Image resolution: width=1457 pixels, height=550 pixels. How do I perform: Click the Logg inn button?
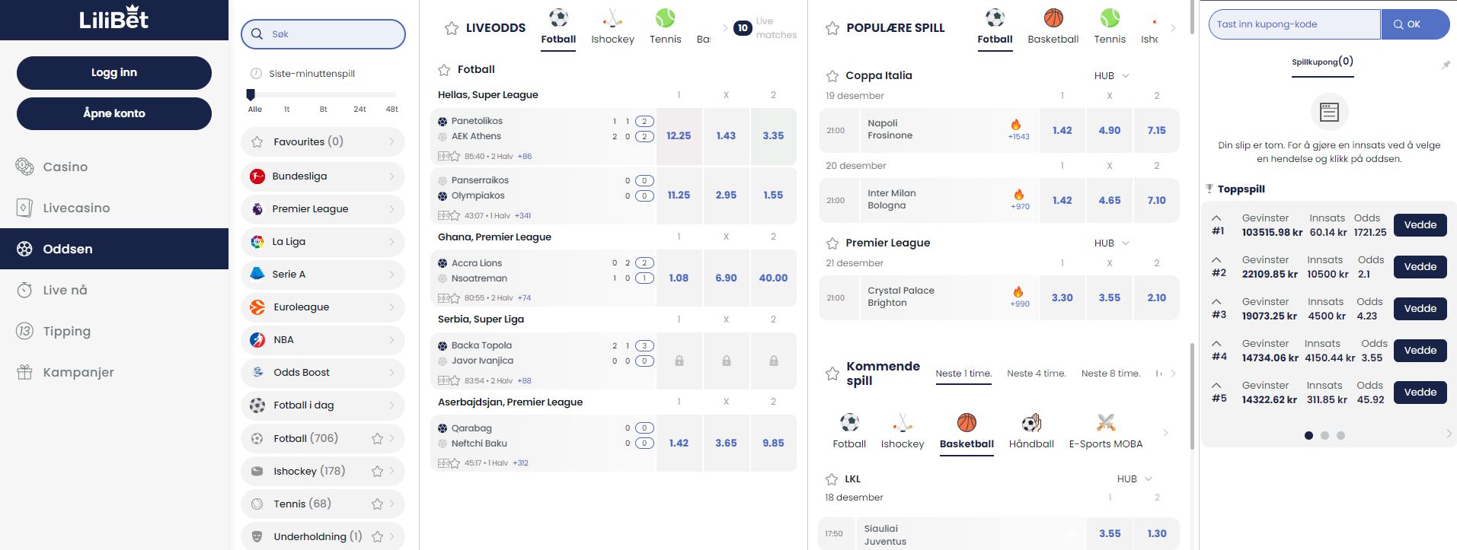114,72
